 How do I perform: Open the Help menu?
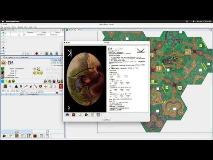31,27
